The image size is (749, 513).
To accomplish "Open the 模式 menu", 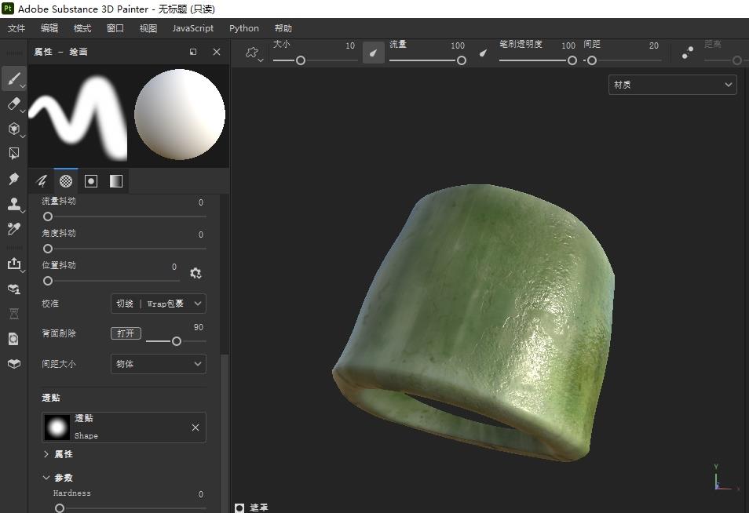I will (x=82, y=28).
